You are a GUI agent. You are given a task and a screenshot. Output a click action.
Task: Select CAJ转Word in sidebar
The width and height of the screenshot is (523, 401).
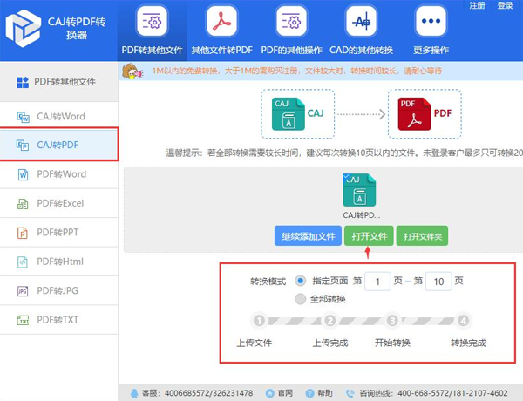[59, 117]
